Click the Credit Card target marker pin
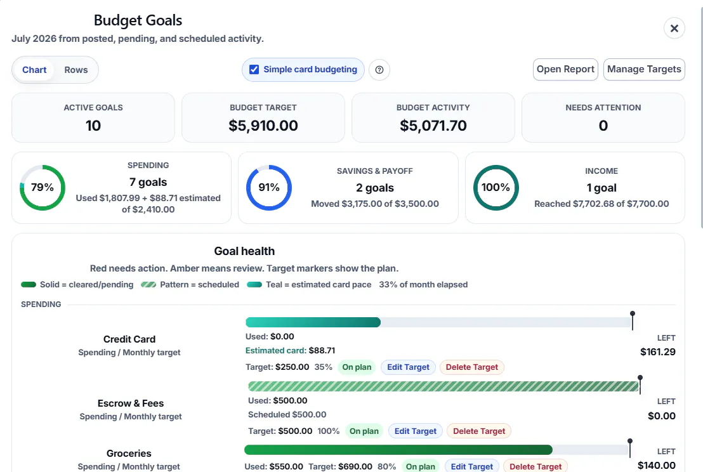Viewport: 703px width, 472px height. 633,320
